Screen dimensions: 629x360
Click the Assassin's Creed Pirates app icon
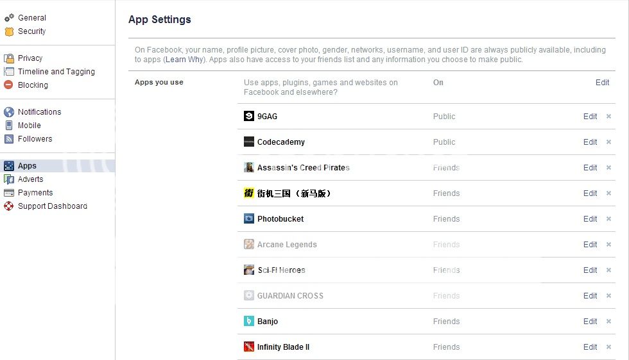[x=249, y=167]
